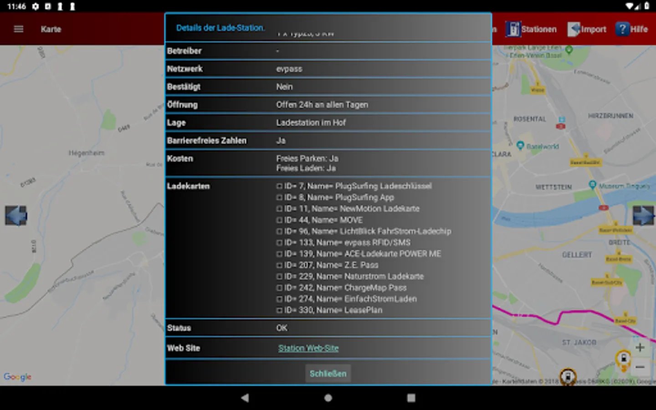
Task: Check the ChargeMap Pass checkbox
Action: [x=279, y=288]
